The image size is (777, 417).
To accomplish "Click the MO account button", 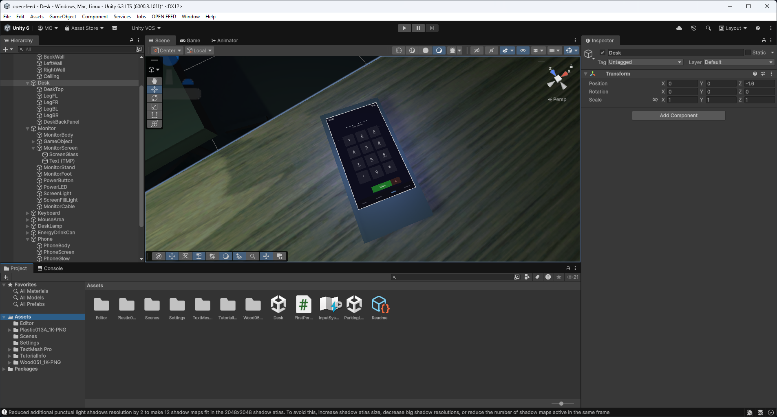I will (x=48, y=28).
